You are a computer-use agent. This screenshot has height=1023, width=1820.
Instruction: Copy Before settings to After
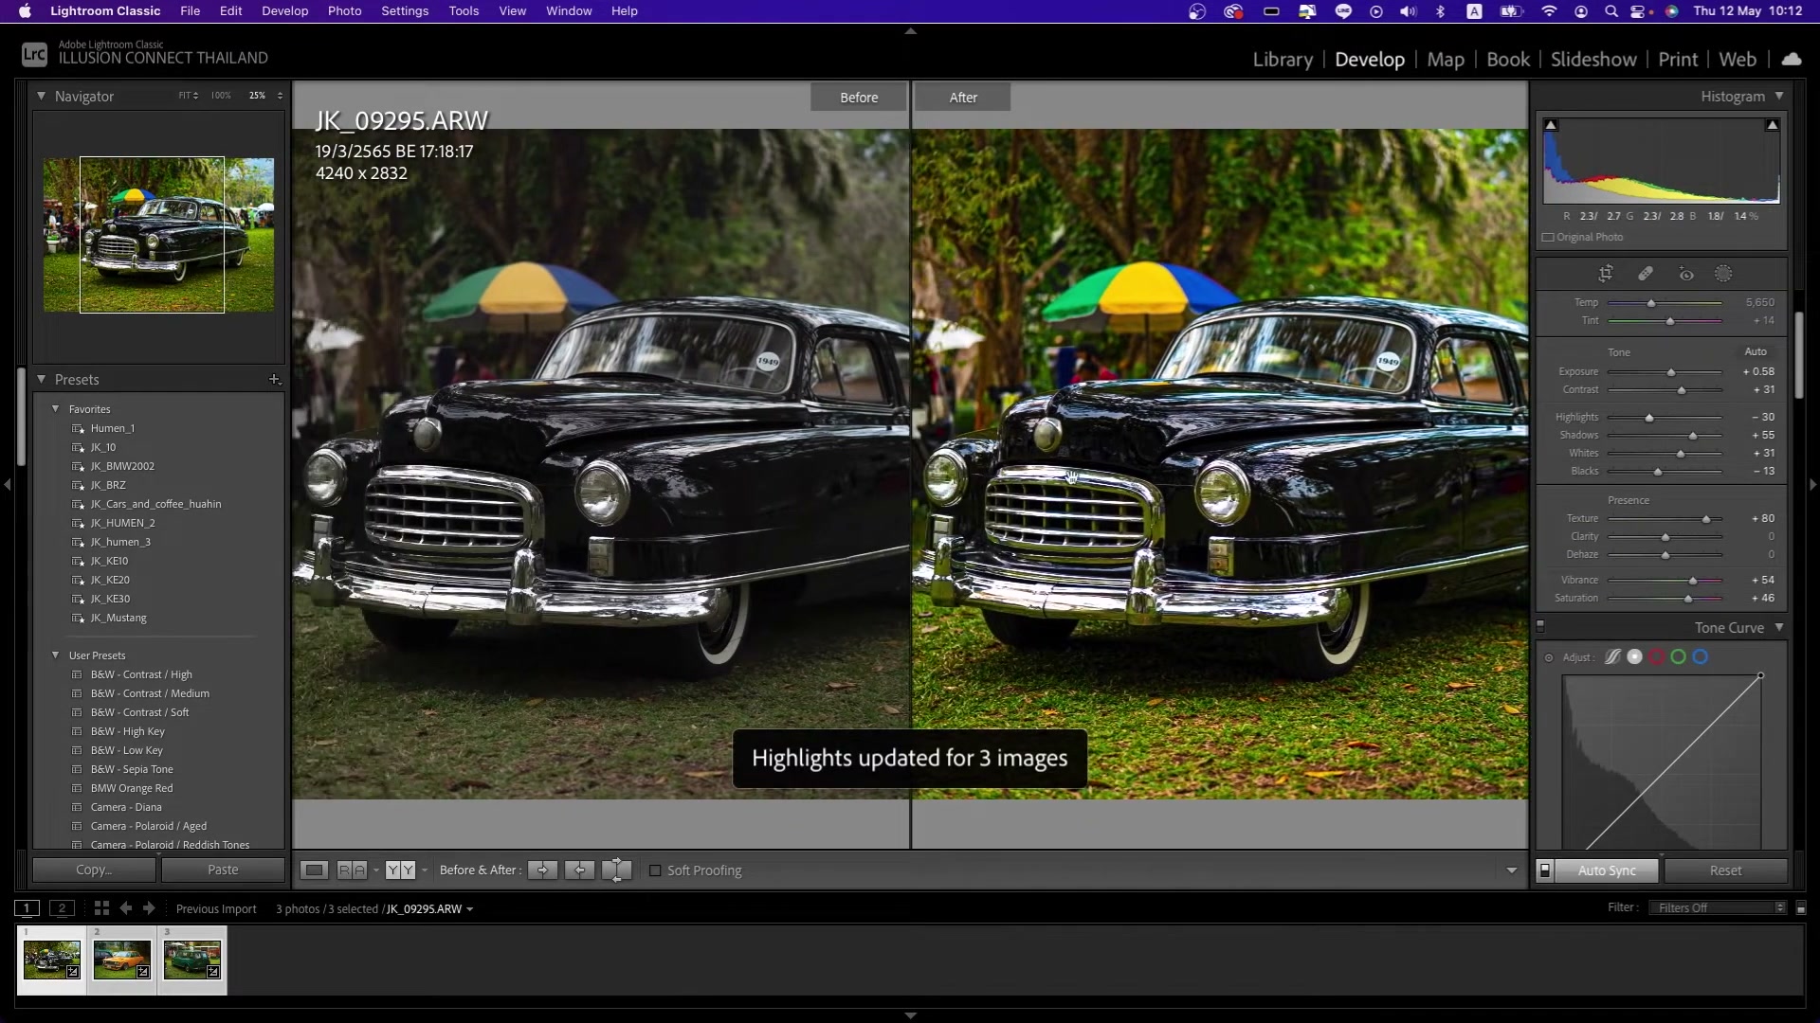coord(543,870)
